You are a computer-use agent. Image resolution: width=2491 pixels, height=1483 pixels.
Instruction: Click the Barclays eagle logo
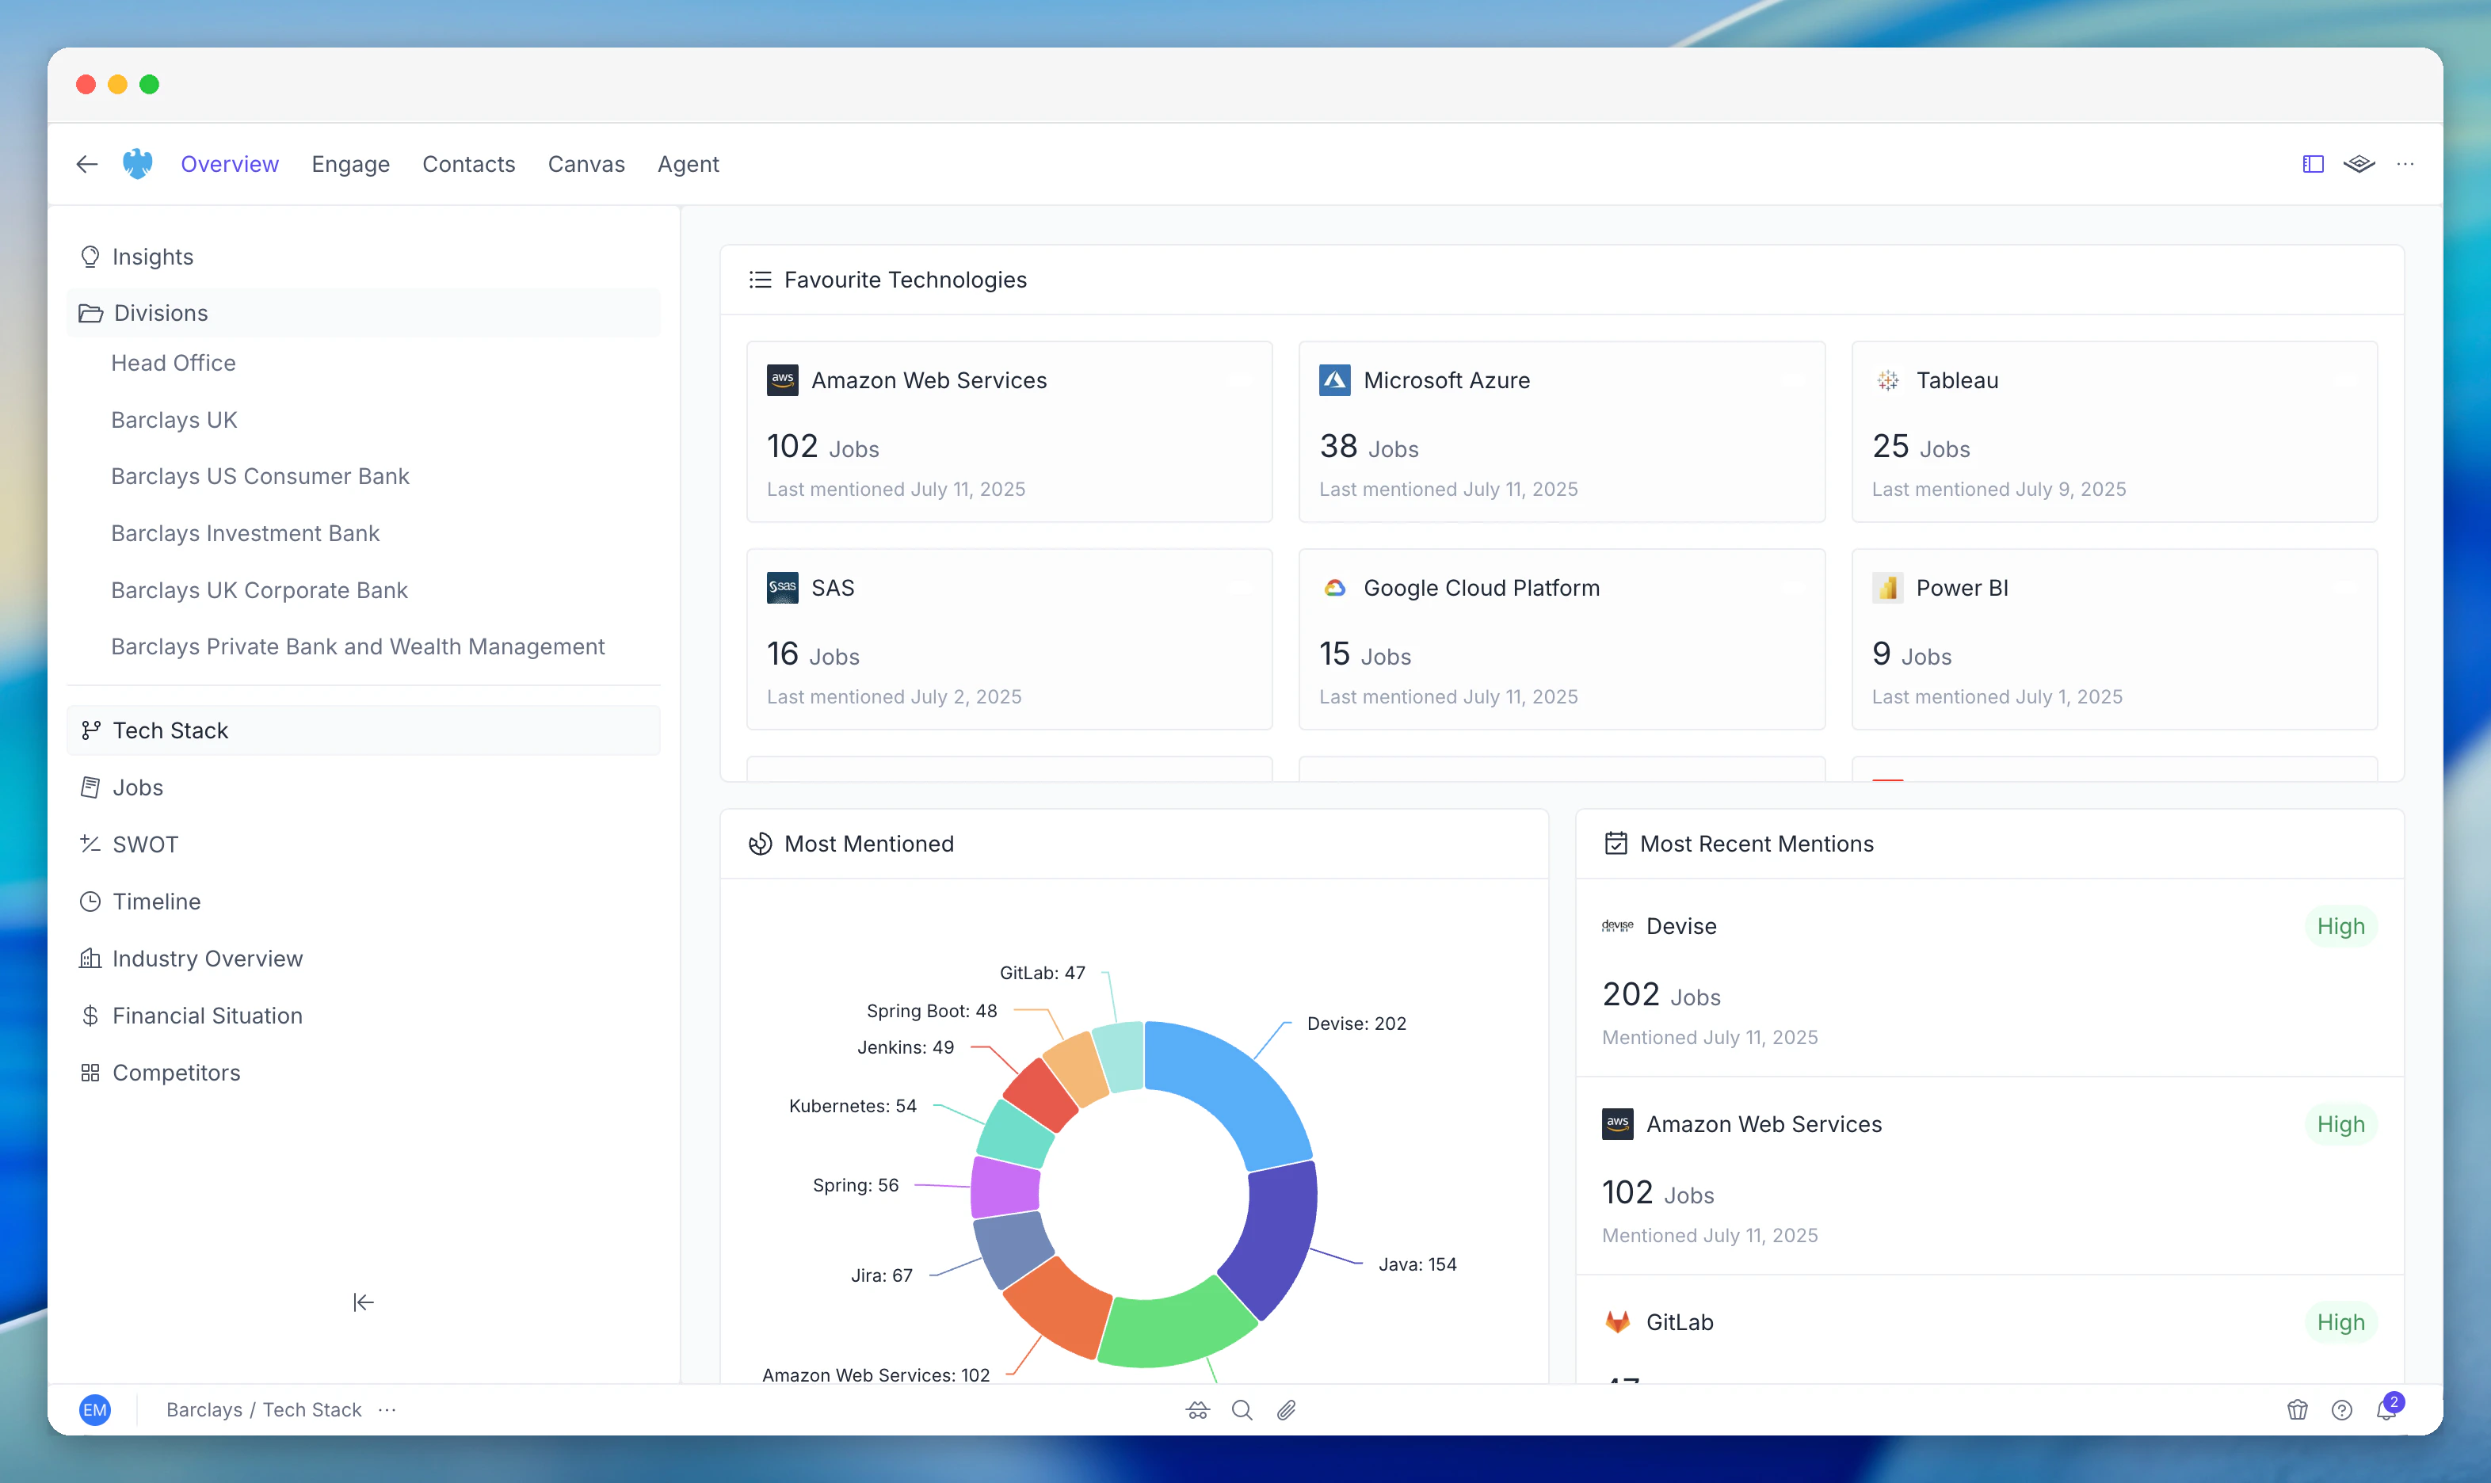[x=138, y=164]
